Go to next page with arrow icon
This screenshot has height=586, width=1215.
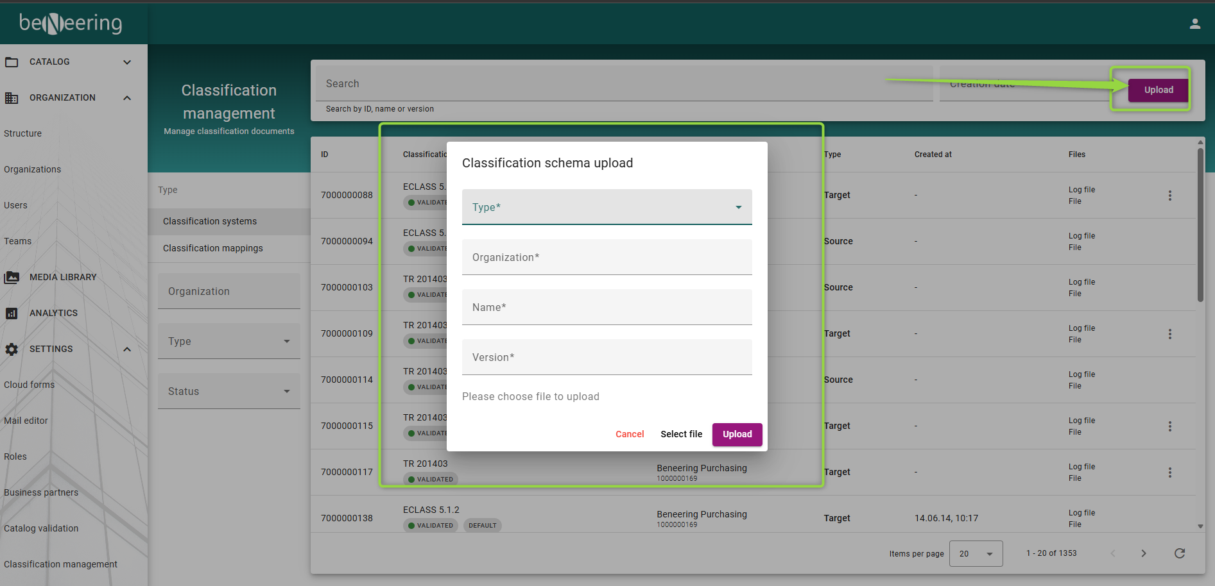[x=1143, y=553]
